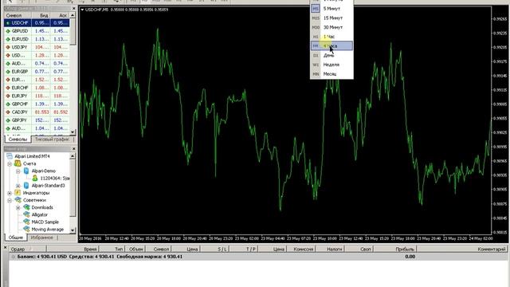Select the 5 Минут timeframe entry
Image resolution: width=510 pixels, height=287 pixels.
331,9
